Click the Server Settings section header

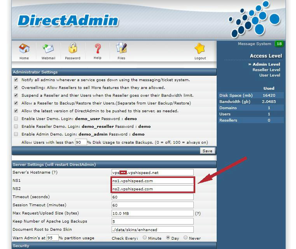click(x=114, y=164)
